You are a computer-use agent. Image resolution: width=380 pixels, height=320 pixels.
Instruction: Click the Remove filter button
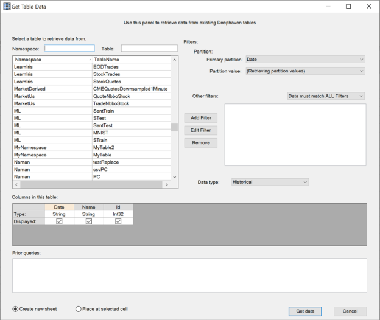coord(200,143)
